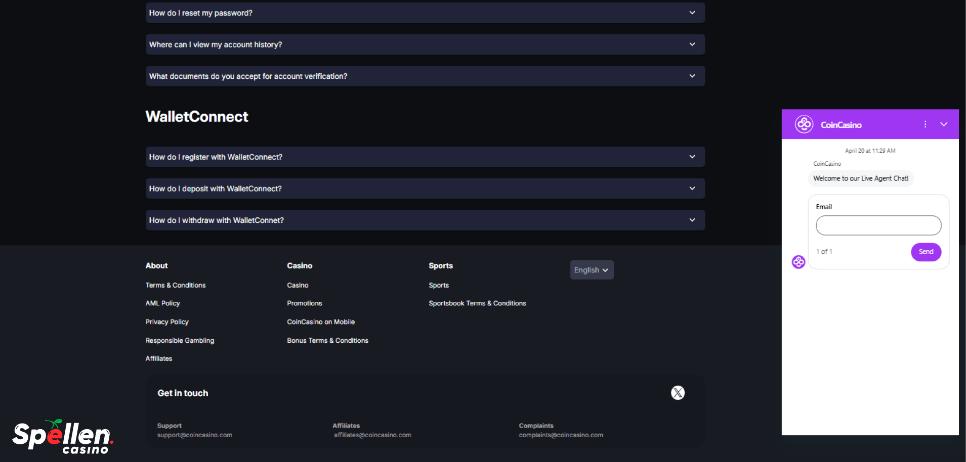Click the affiliates@coincasino.com email address
This screenshot has height=462, width=966.
[x=372, y=435]
